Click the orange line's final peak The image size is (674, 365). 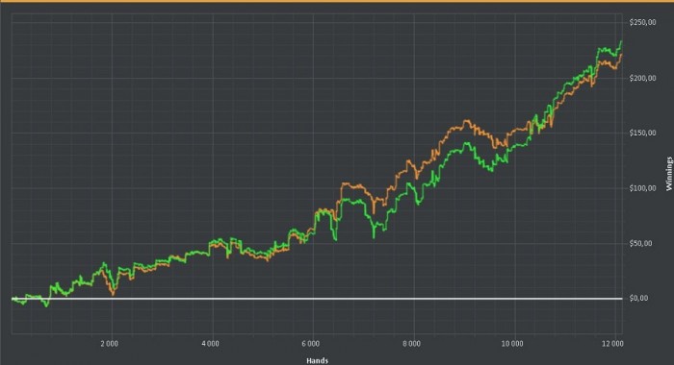click(621, 55)
